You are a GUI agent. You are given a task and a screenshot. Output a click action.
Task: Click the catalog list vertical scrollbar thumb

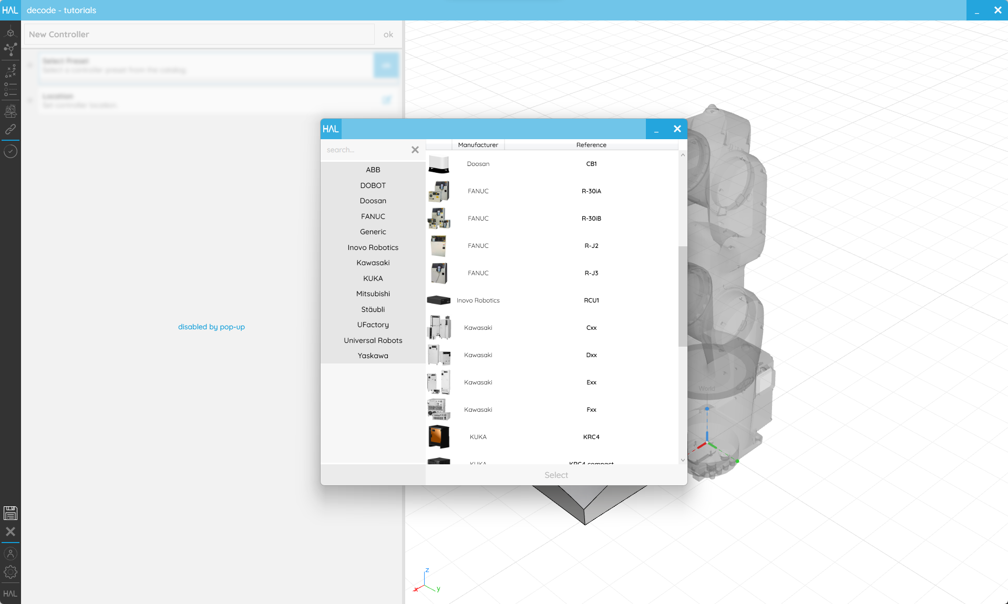pyautogui.click(x=683, y=297)
